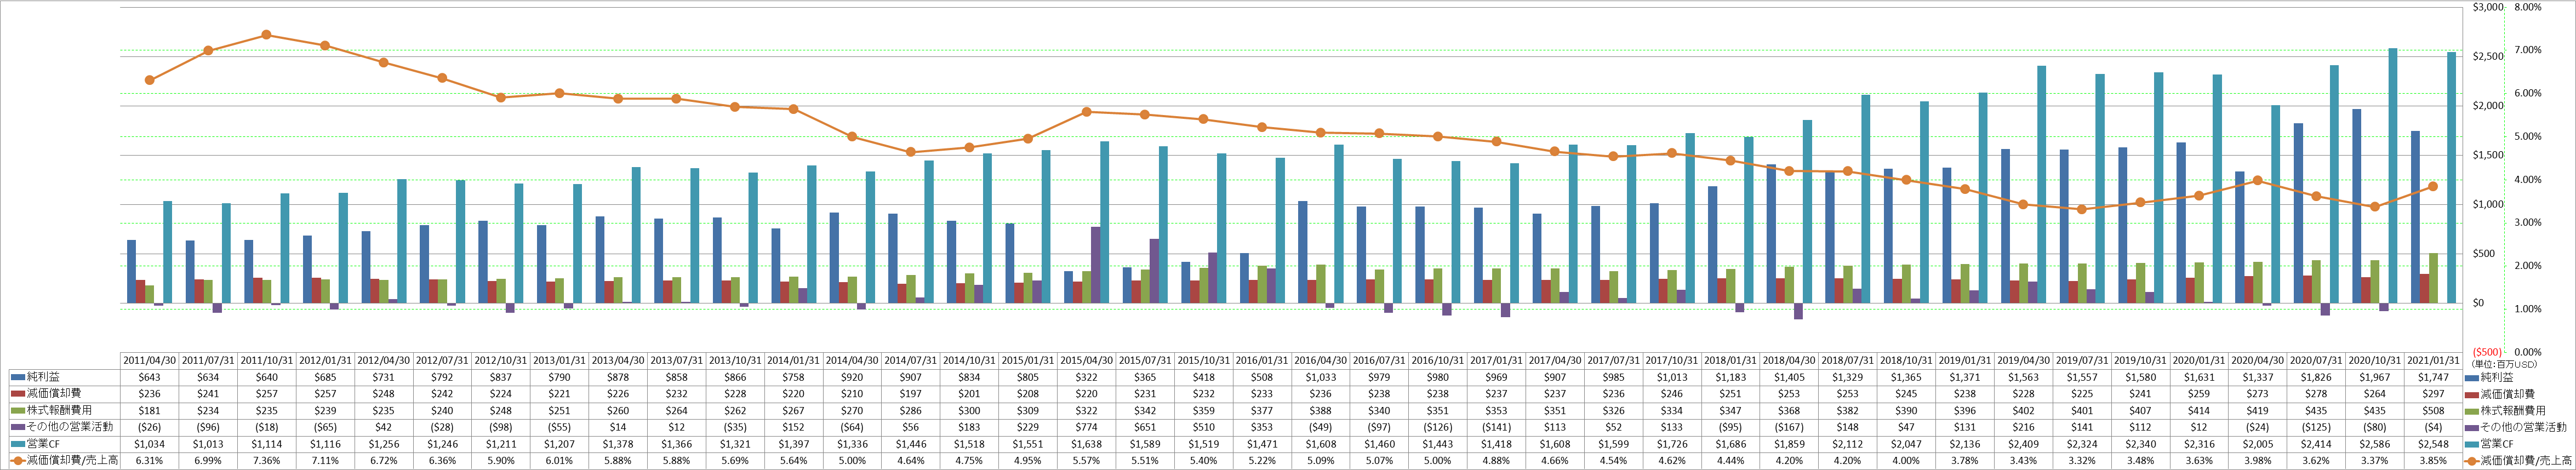Select the $181 stock compensation cell for 2011/04/30
This screenshot has width=2576, height=470.
pyautogui.click(x=149, y=410)
